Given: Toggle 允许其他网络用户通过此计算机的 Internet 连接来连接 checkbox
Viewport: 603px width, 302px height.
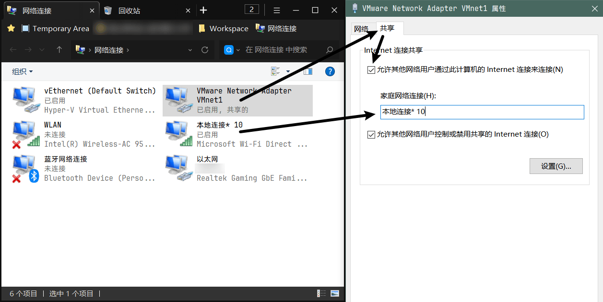Looking at the screenshot, I should 371,70.
